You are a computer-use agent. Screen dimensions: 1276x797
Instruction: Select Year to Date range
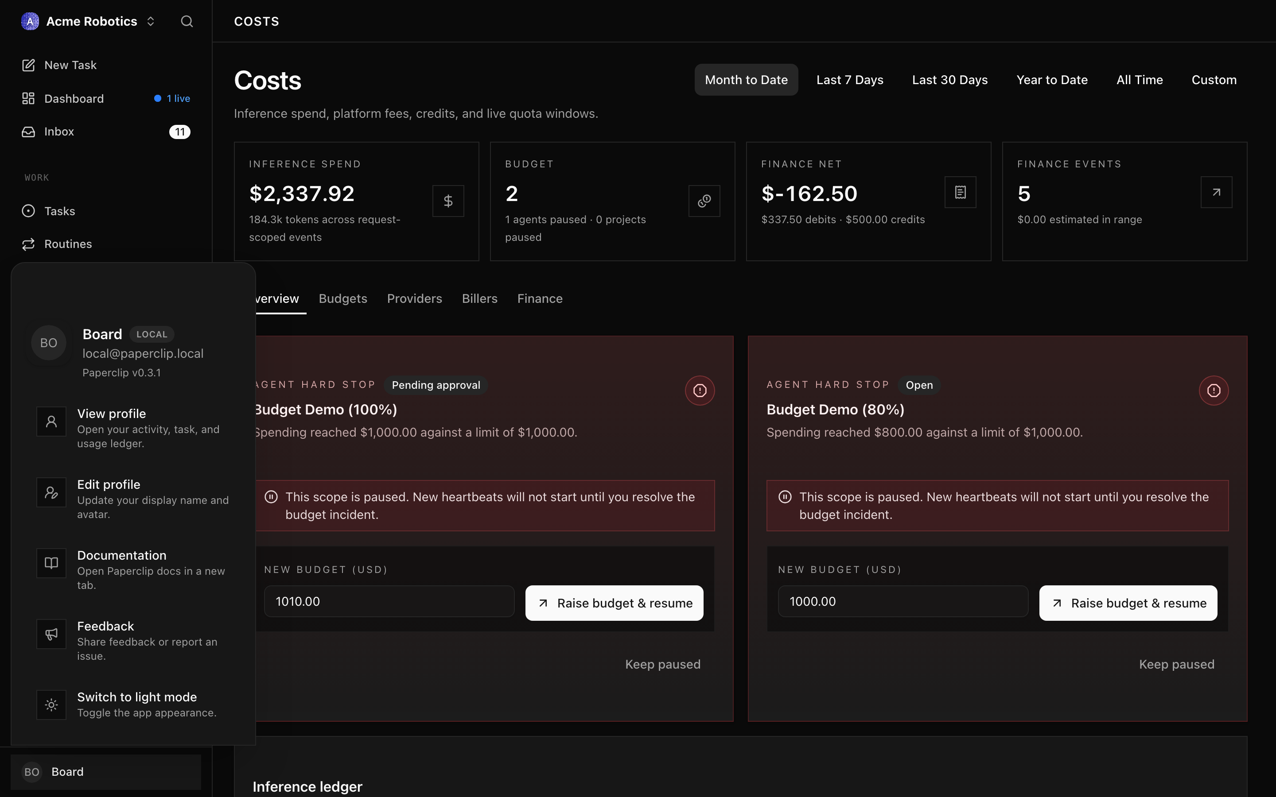(1052, 80)
